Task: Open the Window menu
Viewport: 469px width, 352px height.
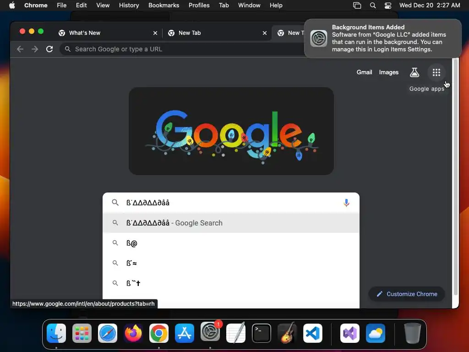Action: pos(249,5)
